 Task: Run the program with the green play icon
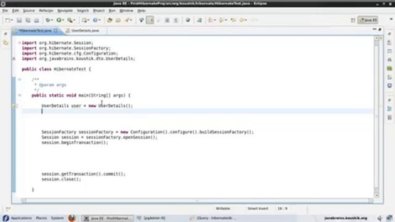tap(59, 20)
